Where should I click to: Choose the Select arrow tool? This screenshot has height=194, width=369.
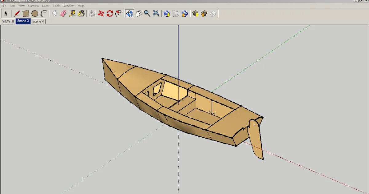point(6,14)
